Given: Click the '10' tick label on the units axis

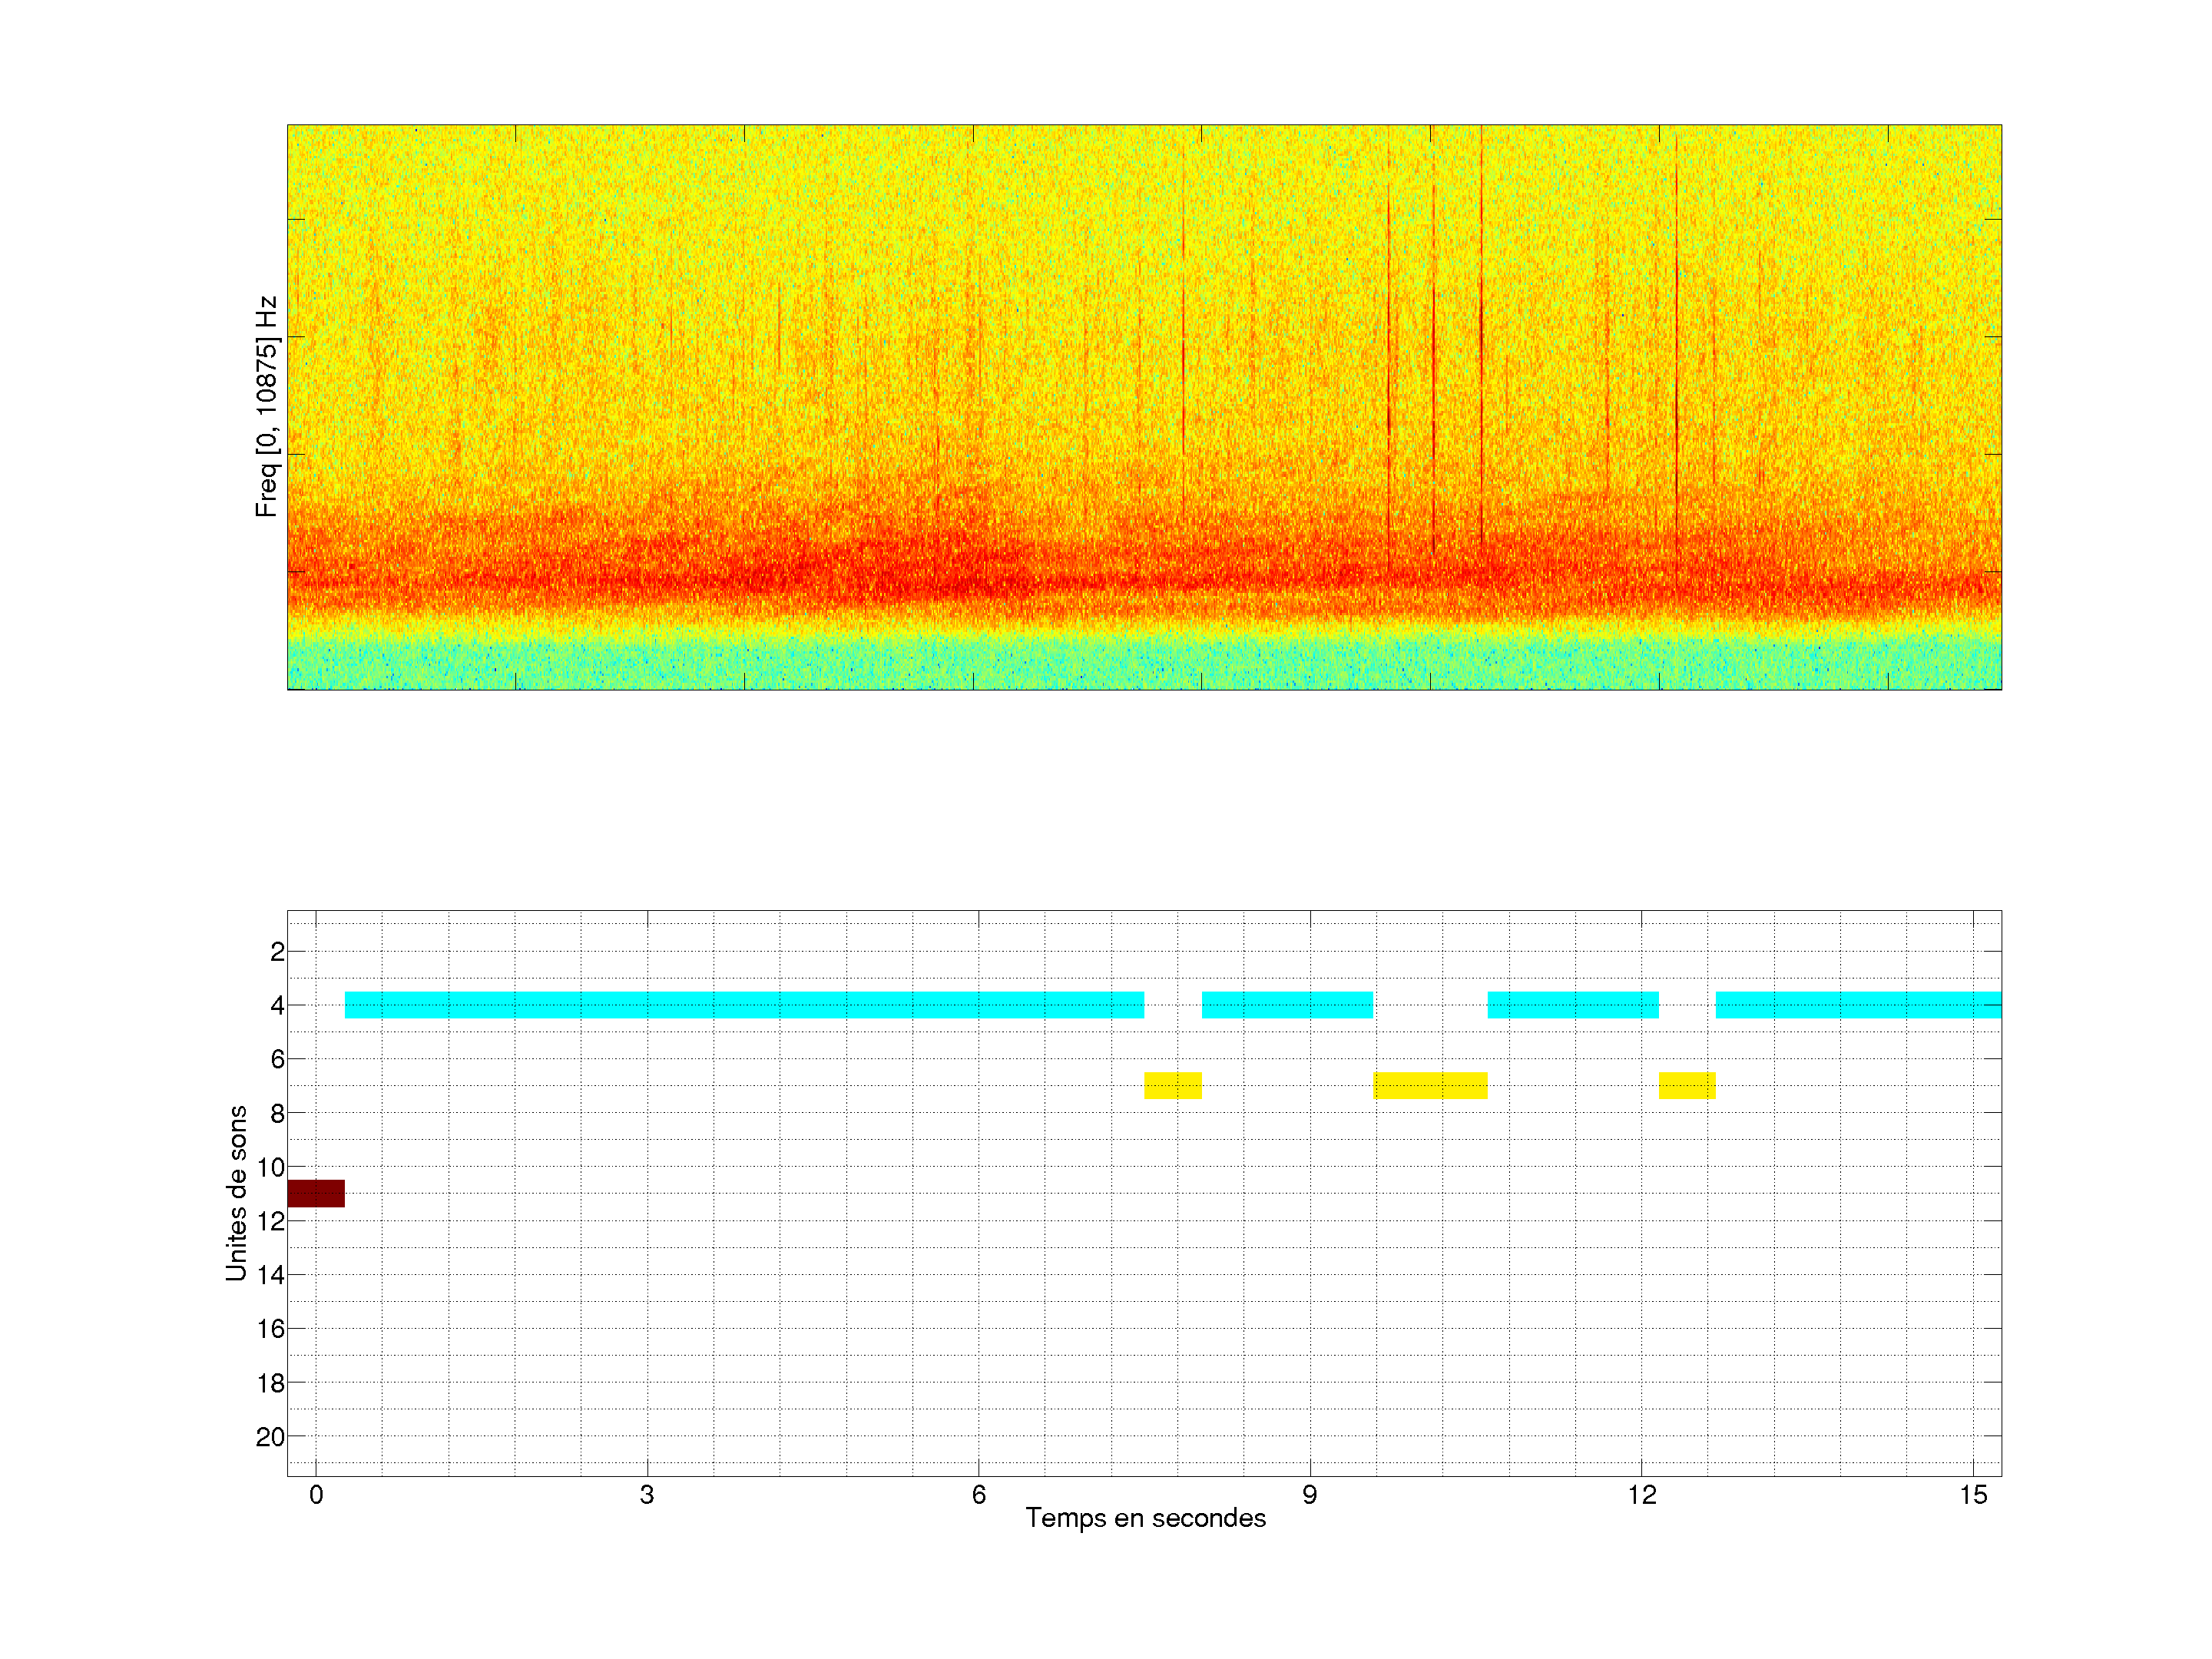Looking at the screenshot, I should 271,1167.
